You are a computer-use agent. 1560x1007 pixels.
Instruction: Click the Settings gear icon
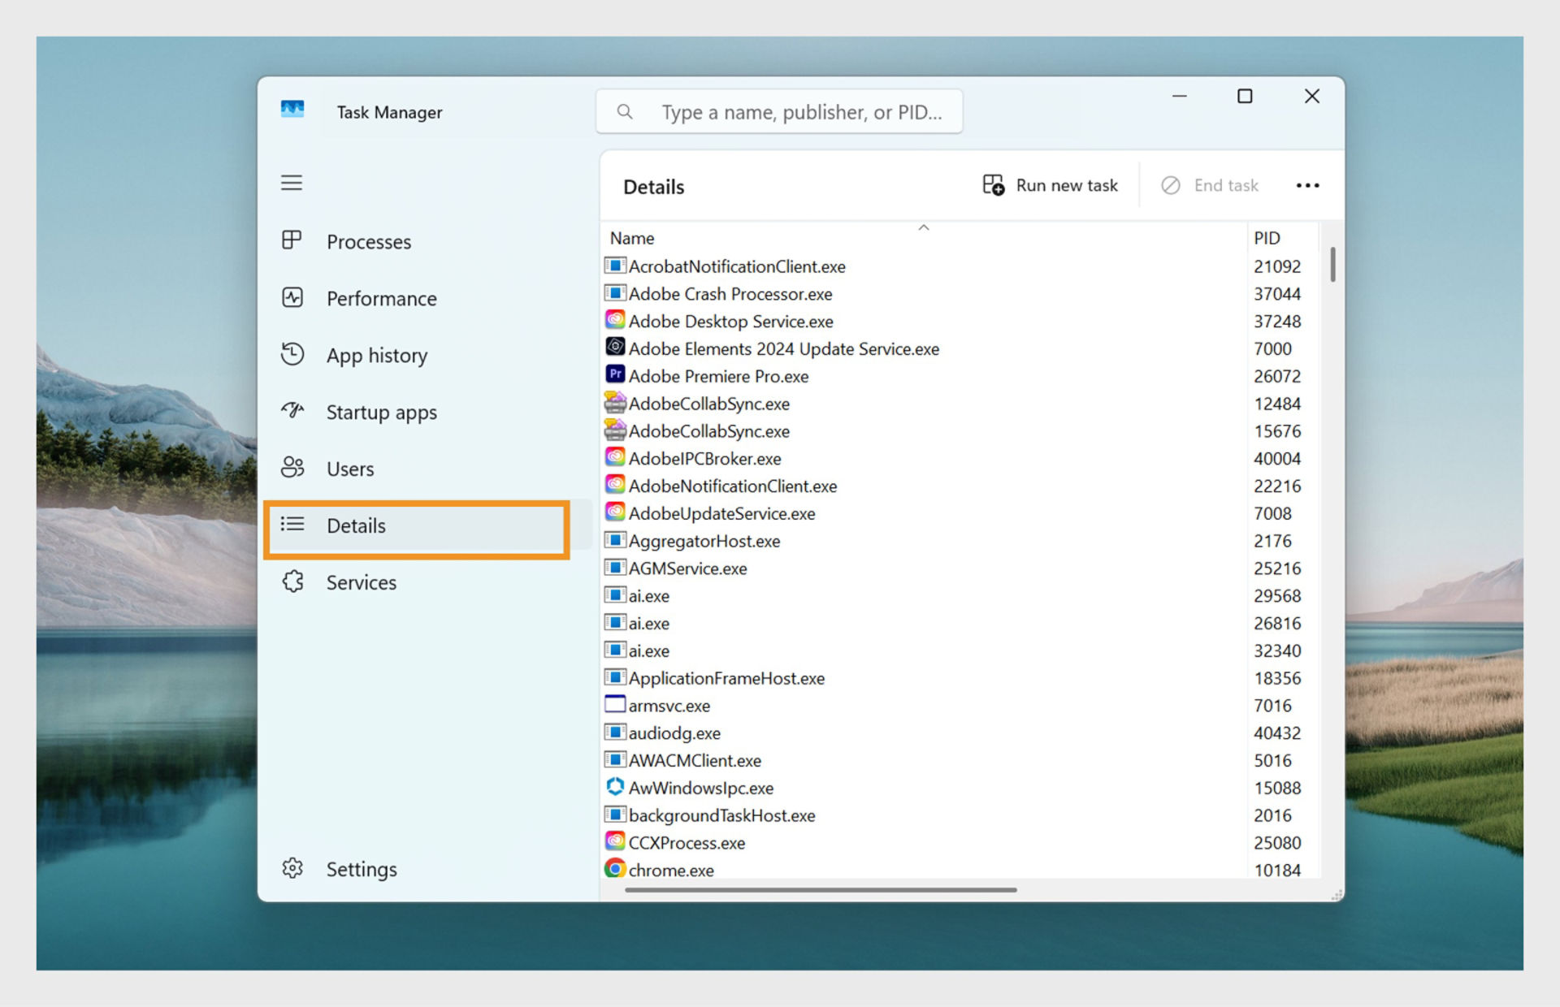click(x=292, y=868)
